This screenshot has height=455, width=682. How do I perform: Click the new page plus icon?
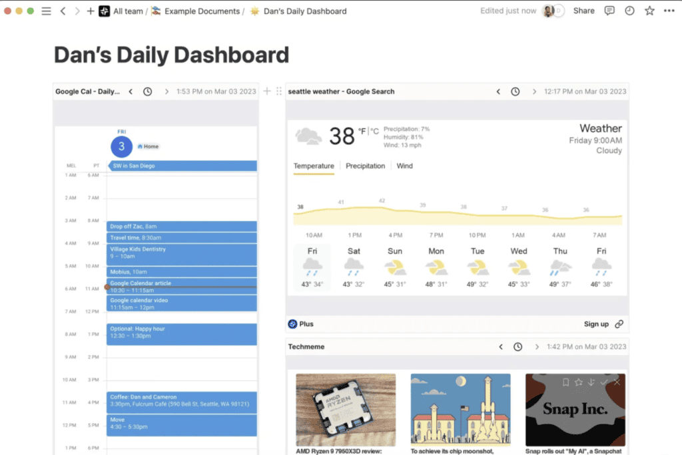(x=91, y=11)
